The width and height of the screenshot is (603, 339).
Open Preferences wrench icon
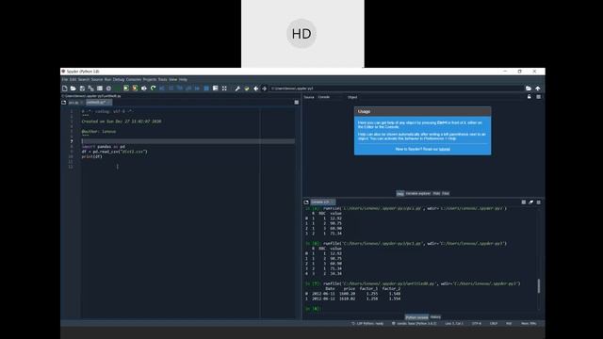(x=237, y=89)
